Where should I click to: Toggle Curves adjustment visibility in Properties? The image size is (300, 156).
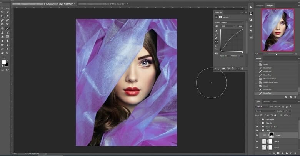click(x=237, y=69)
